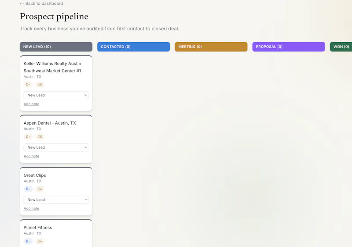Open status dropdown on Aspen Dental card
Screen dimensions: 352x247
[x=56, y=147]
